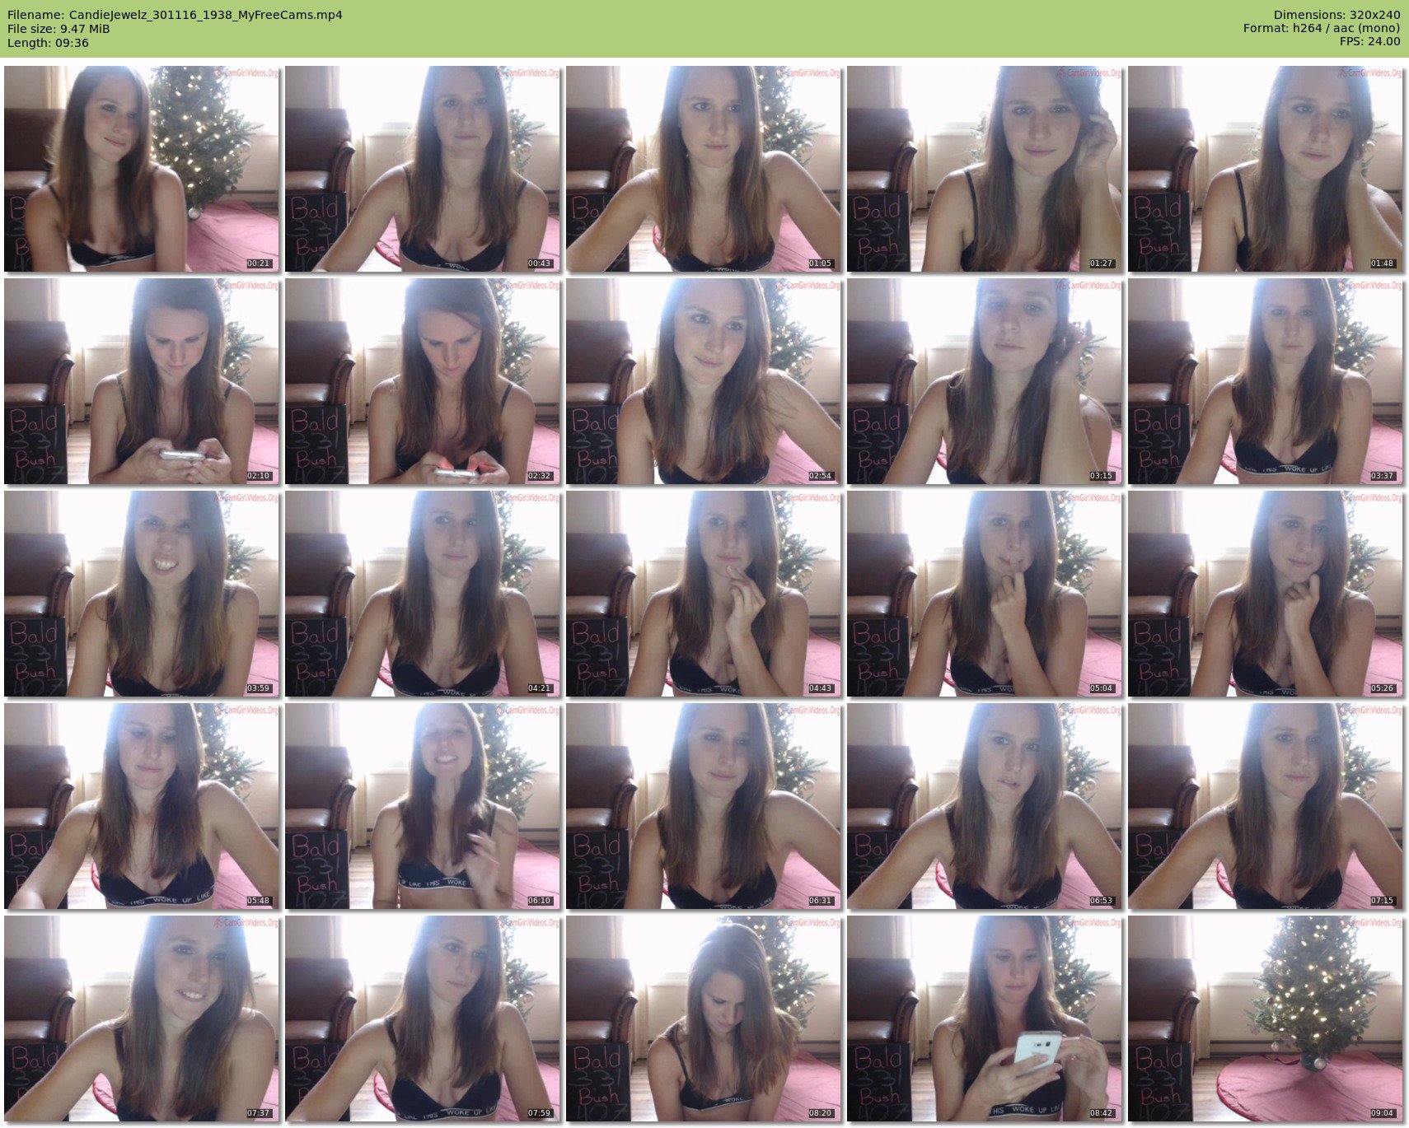Open the frame marked 03:37
This screenshot has width=1409, height=1128.
tap(1266, 381)
